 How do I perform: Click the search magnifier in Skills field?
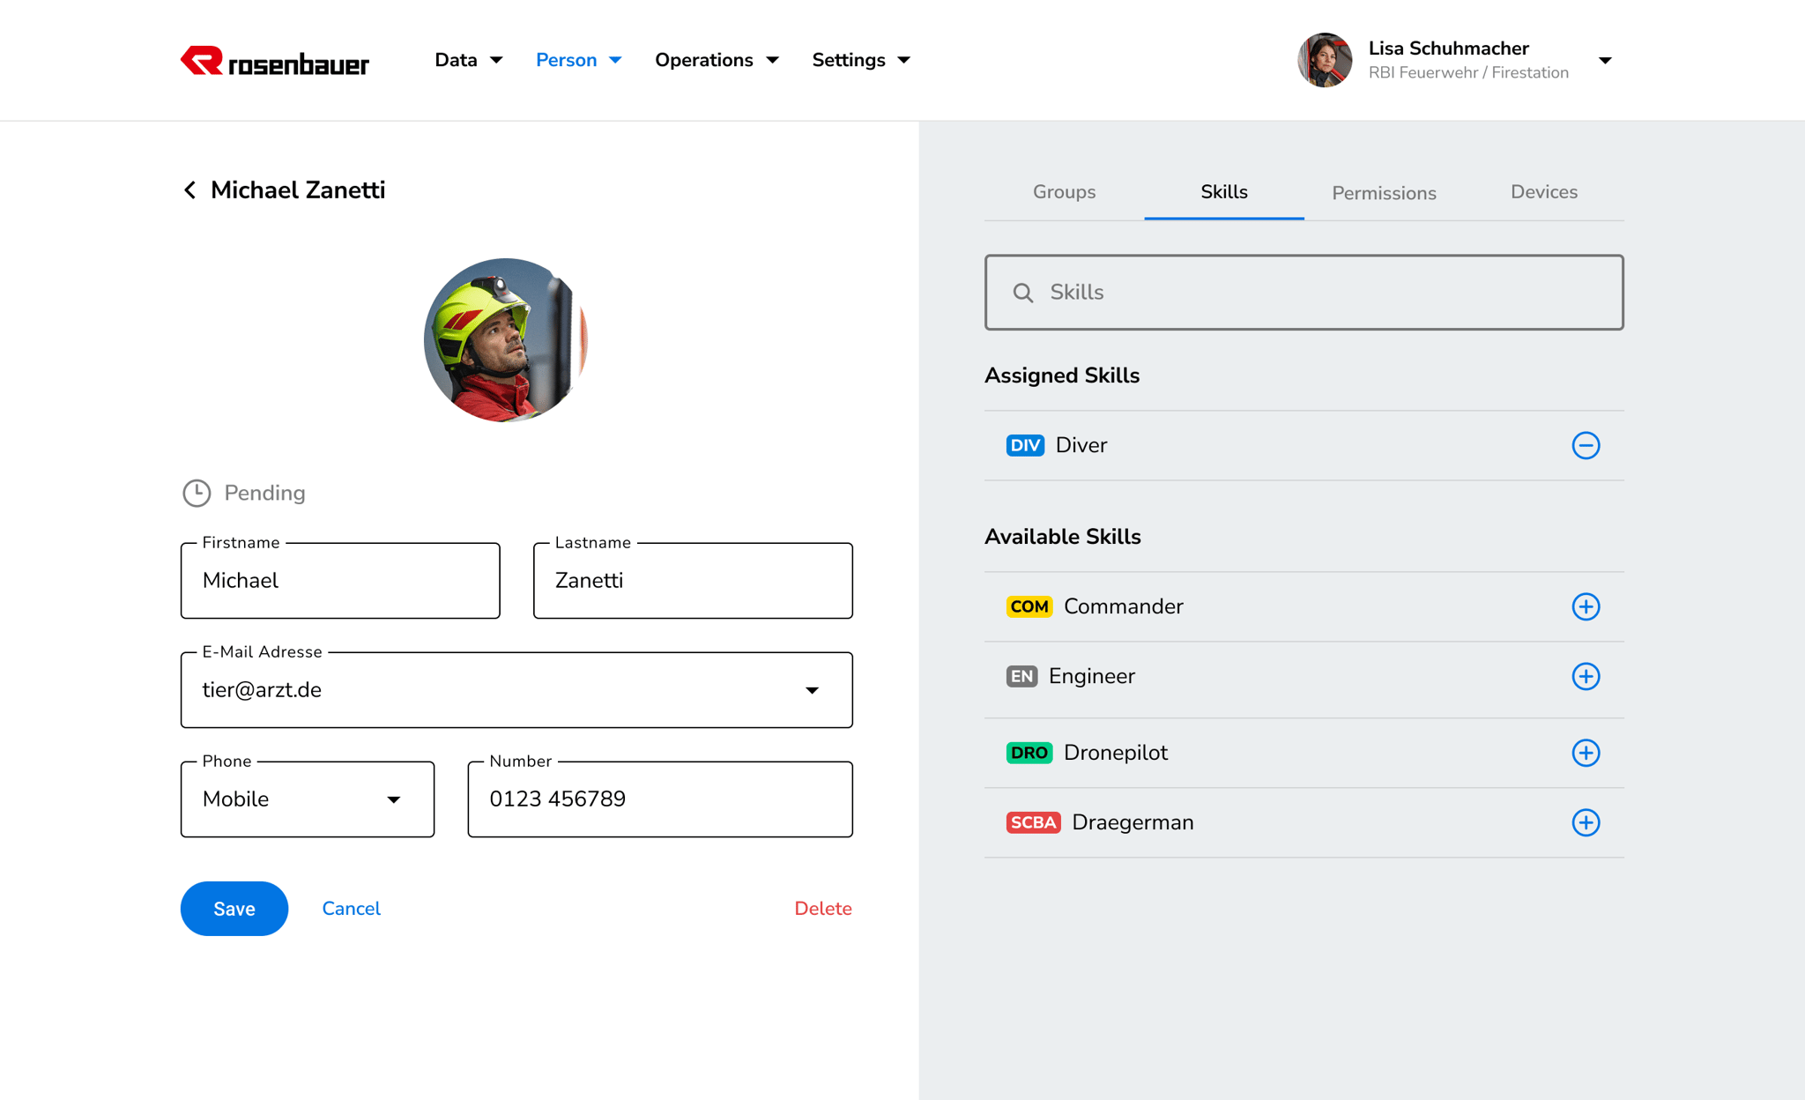click(1022, 293)
